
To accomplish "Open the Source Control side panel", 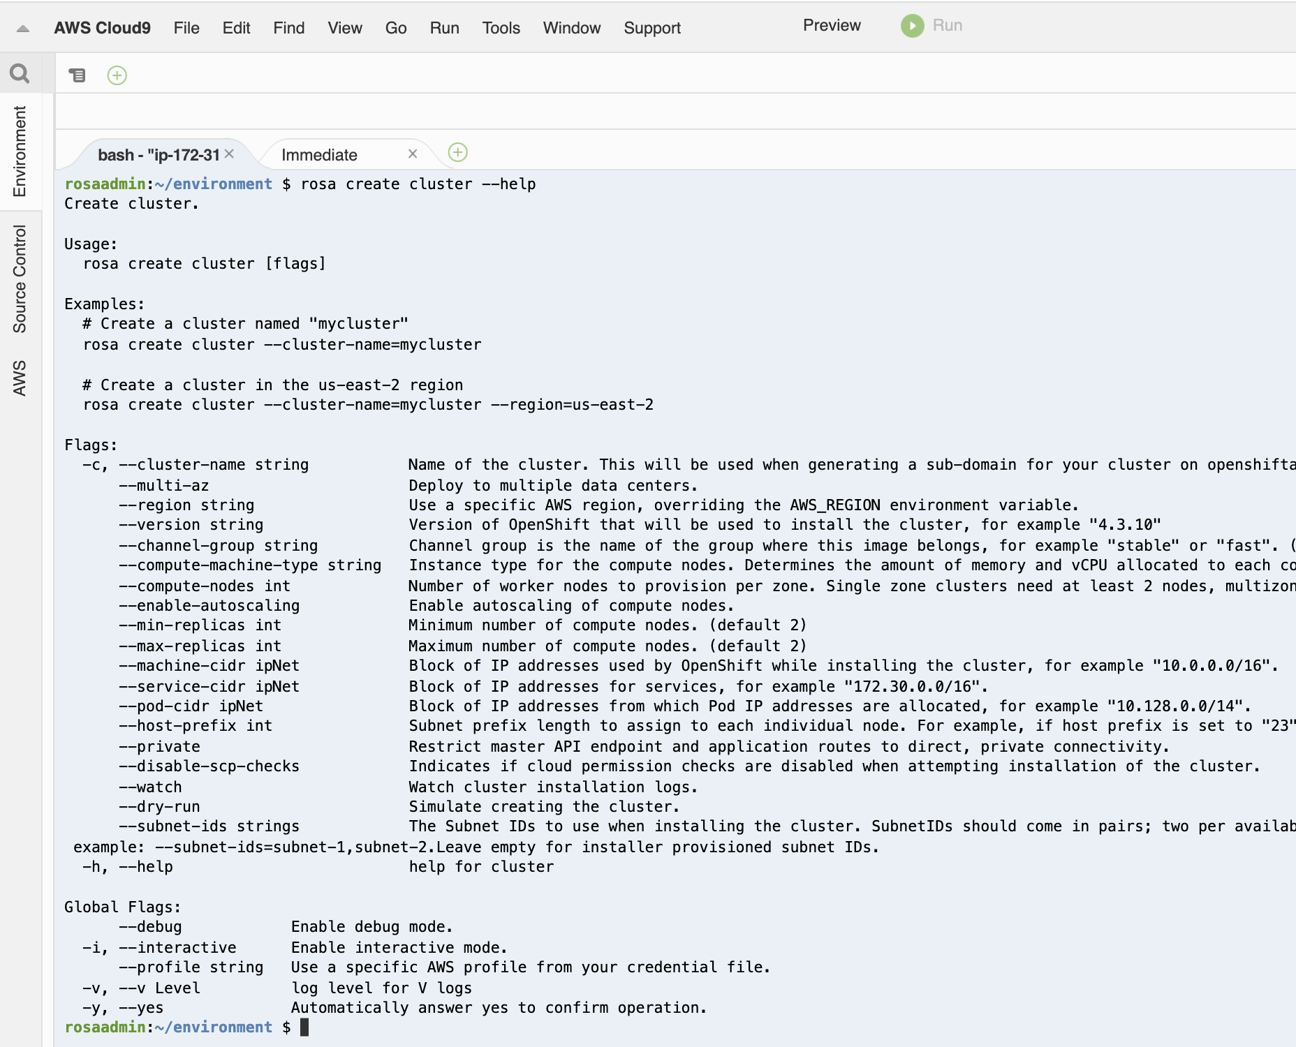I will click(20, 279).
